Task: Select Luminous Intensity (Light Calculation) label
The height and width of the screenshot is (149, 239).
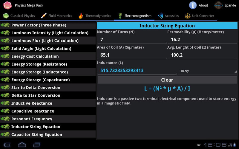Action: [50, 33]
